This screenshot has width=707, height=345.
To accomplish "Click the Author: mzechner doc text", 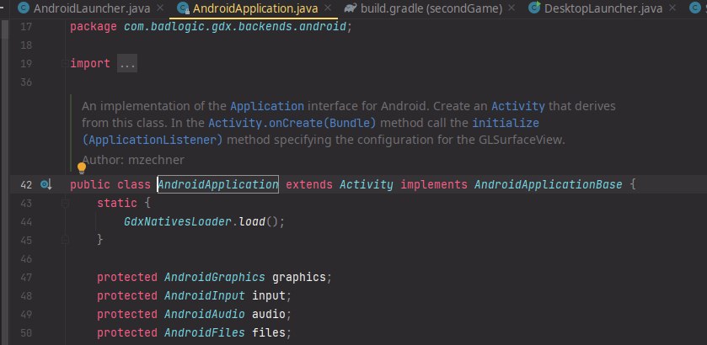I will pos(133,160).
